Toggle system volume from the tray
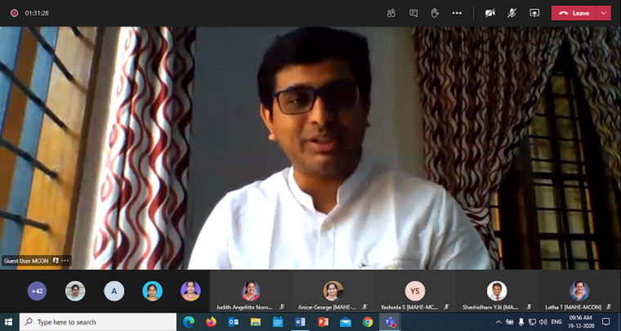The height and width of the screenshot is (331, 621). [x=543, y=322]
